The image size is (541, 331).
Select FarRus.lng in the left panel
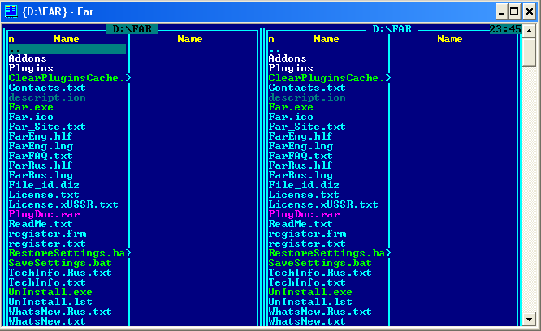[x=41, y=175]
